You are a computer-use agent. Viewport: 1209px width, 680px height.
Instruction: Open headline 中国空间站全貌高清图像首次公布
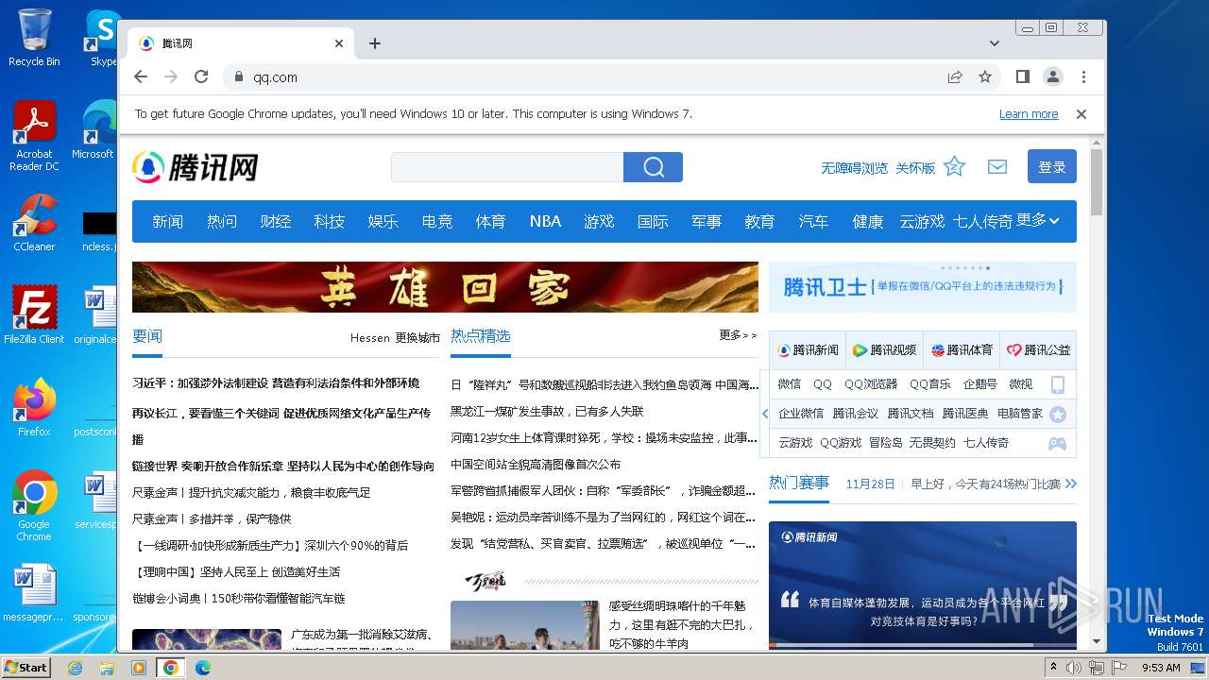pyautogui.click(x=536, y=465)
